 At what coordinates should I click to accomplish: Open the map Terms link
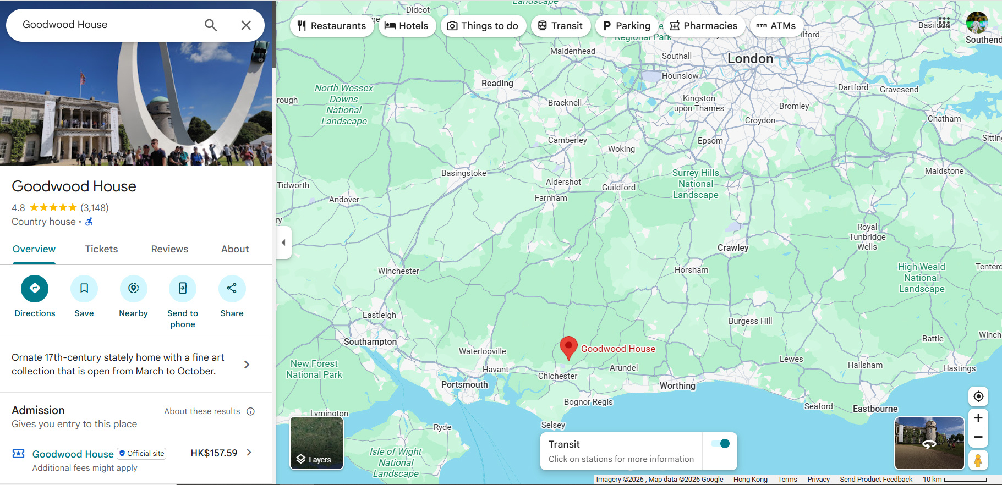tap(787, 480)
